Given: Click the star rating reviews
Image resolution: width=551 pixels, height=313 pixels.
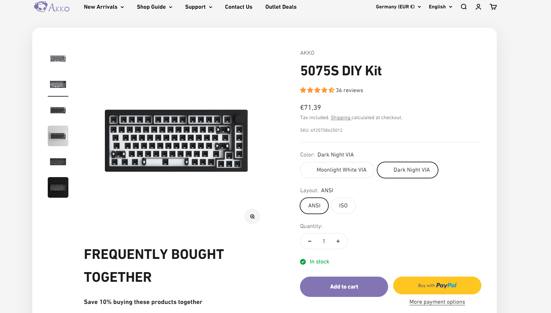Looking at the screenshot, I should [x=331, y=90].
